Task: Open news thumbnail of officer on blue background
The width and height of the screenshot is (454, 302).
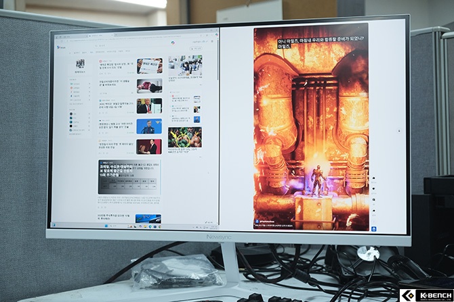Action: point(149,126)
